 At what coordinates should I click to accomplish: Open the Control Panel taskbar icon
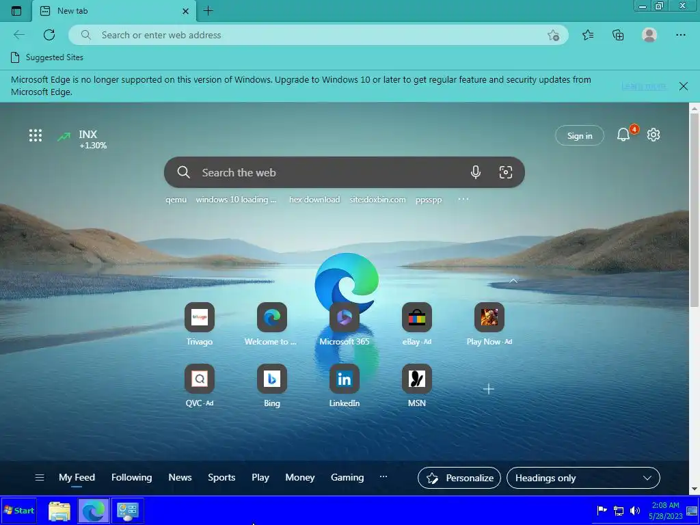pyautogui.click(x=128, y=511)
